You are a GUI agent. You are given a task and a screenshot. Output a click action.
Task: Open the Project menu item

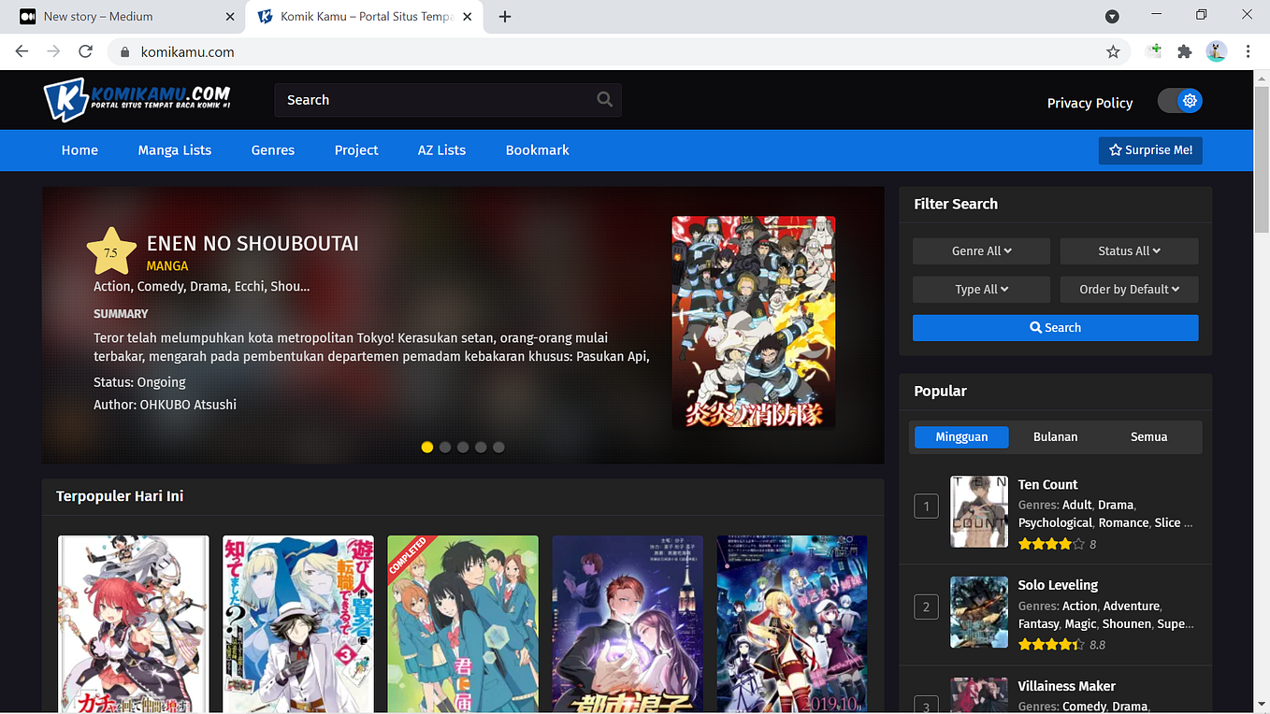(x=356, y=150)
